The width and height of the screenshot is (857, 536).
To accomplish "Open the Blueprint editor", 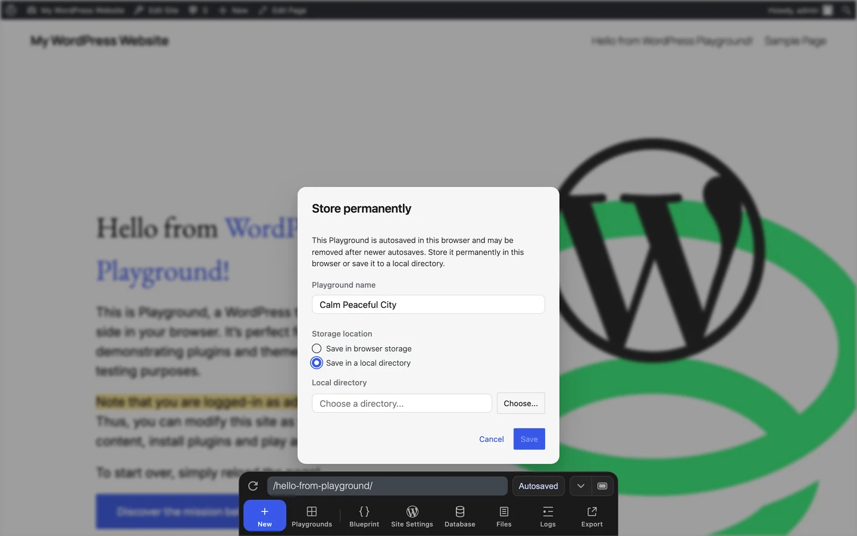I will coord(364,516).
